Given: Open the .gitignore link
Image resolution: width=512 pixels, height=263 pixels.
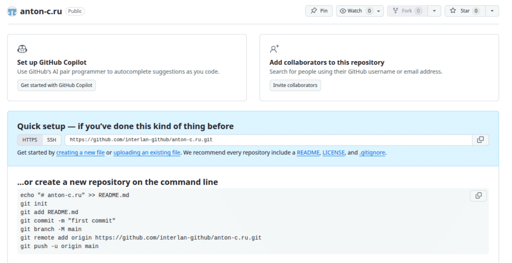Looking at the screenshot, I should point(372,152).
